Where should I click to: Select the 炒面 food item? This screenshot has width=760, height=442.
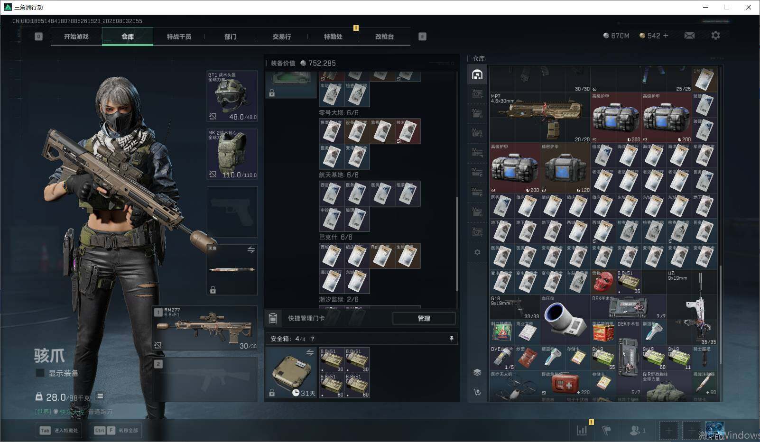[527, 358]
